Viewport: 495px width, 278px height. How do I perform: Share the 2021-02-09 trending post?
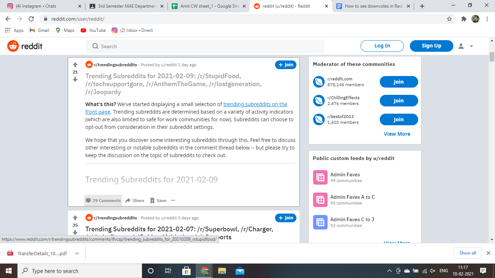(135, 201)
